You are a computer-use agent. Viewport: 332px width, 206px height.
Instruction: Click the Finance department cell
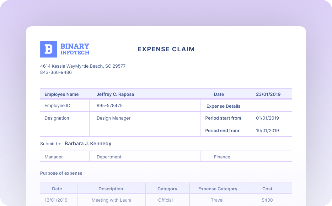(222, 157)
